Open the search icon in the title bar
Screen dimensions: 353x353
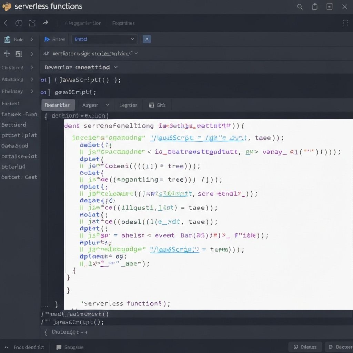pos(299,6)
